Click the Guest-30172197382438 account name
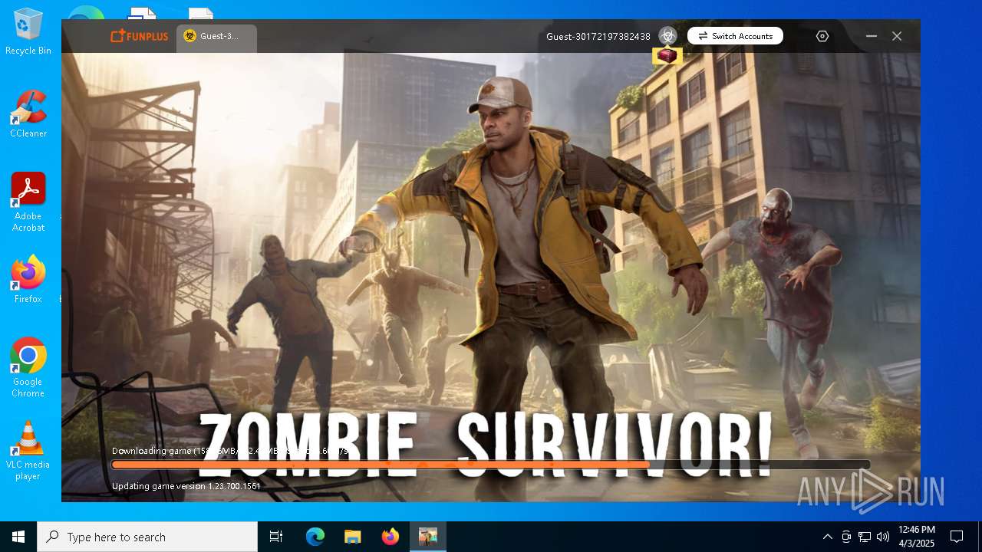982x552 pixels. coord(598,36)
